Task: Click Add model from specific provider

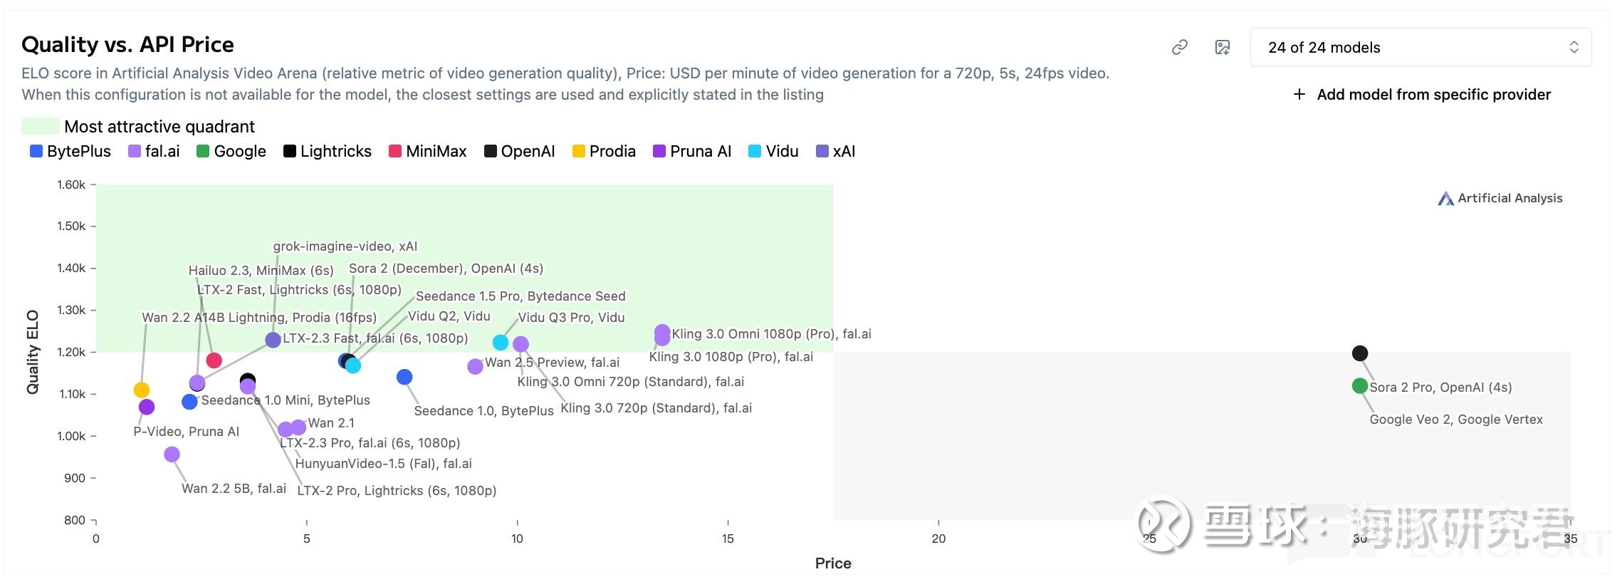Action: pyautogui.click(x=1433, y=94)
